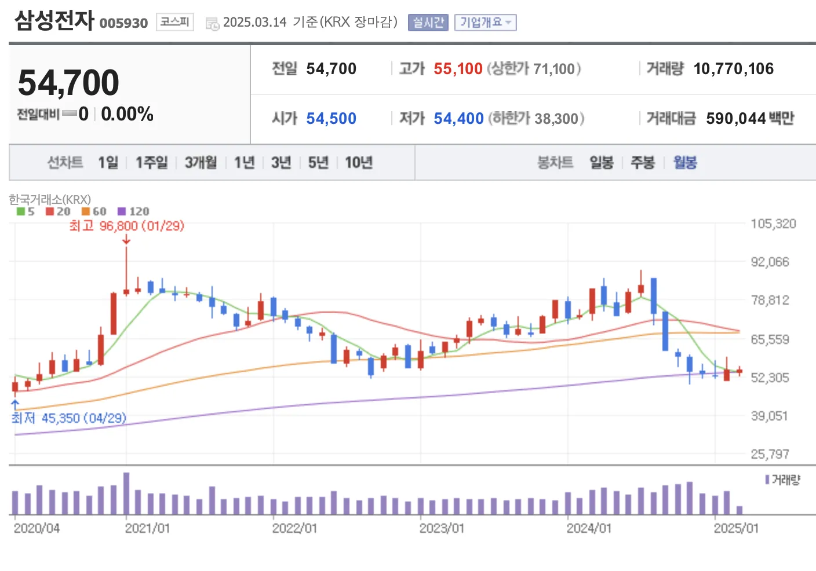Viewport: 816px width, 571px height.
Task: Click the purple 120-period moving average swatch
Action: point(122,211)
